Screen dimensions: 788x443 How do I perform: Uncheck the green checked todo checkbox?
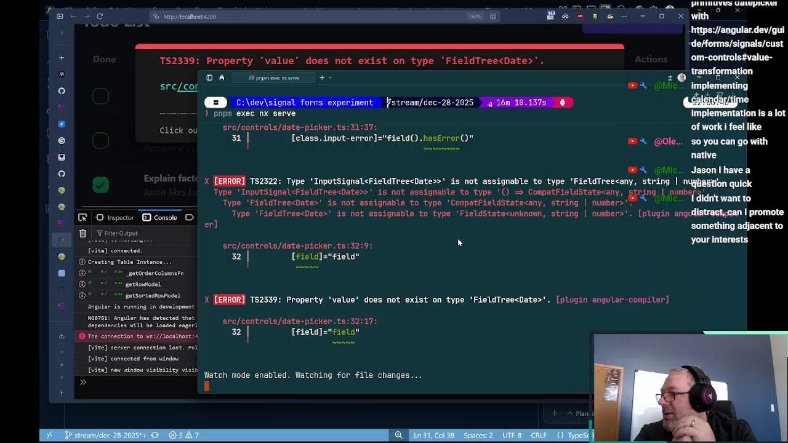pyautogui.click(x=100, y=184)
